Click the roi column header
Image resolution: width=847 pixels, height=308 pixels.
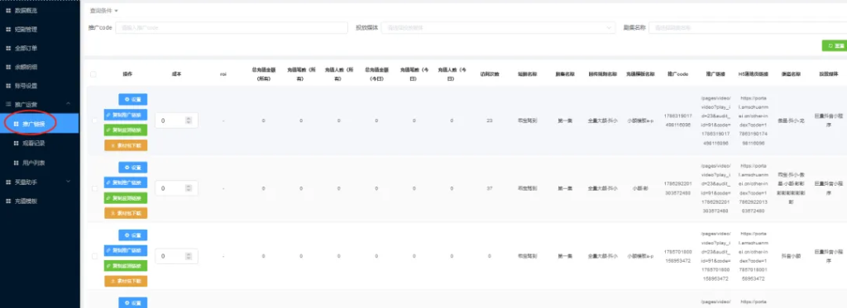click(223, 74)
